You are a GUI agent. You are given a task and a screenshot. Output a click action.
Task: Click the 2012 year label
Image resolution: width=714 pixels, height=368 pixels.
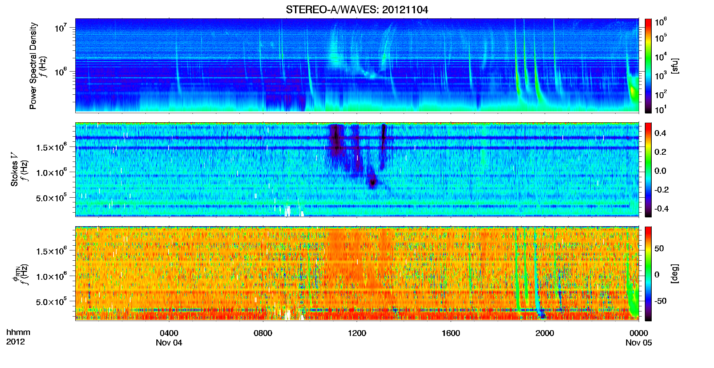[x=16, y=342]
